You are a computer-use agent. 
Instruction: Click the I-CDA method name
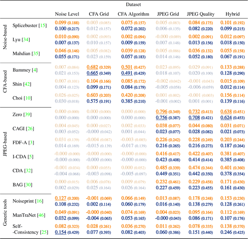click(19, 157)
